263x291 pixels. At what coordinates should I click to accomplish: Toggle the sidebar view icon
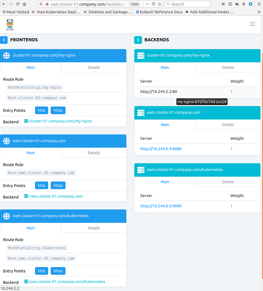pos(230,4)
